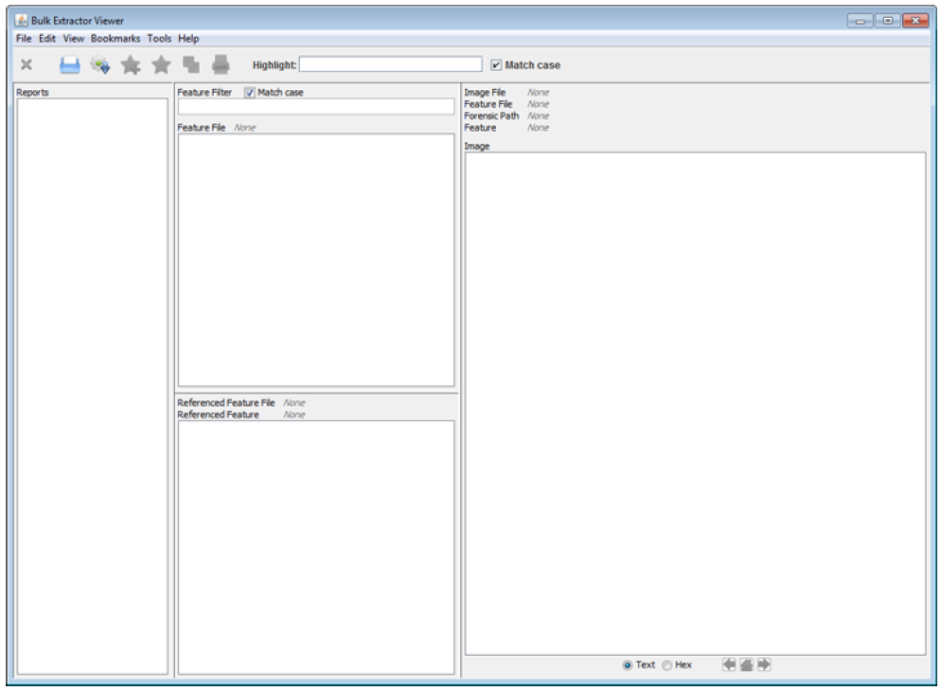
Task: Open the Tools menu
Action: pyautogui.click(x=159, y=39)
